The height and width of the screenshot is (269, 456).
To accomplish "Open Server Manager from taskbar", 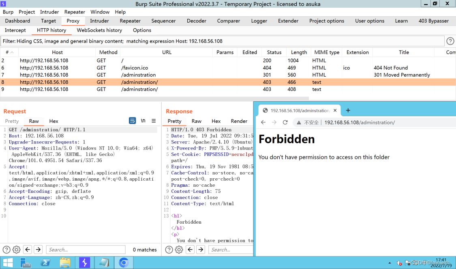I will [x=26, y=263].
